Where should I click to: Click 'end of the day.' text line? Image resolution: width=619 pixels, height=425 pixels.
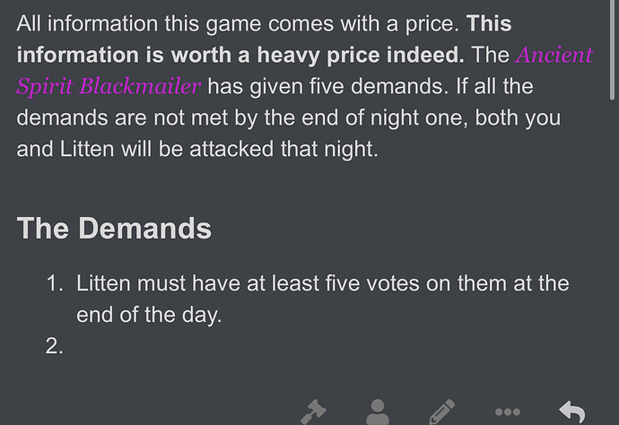149,315
